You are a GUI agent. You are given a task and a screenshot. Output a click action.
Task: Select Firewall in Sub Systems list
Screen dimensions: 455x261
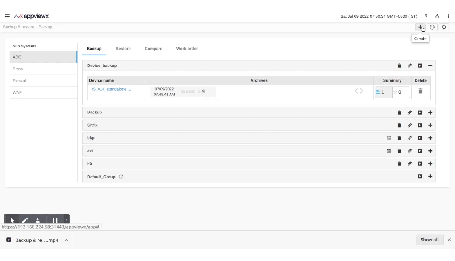(x=20, y=81)
